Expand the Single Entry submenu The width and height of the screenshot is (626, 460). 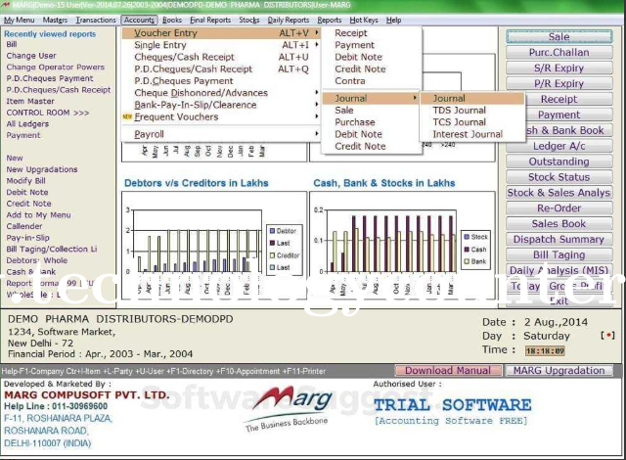(221, 45)
